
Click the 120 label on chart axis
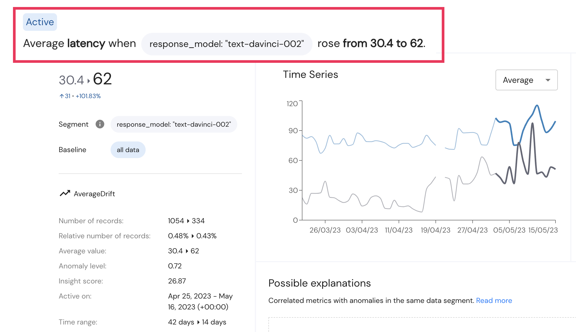[292, 104]
